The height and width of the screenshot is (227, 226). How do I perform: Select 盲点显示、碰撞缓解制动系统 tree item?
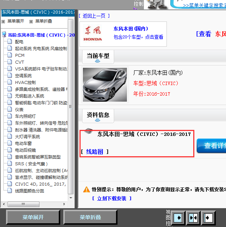tap(41, 177)
